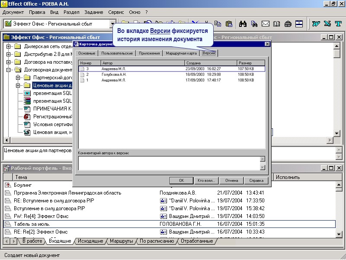Screen dimensions: 346x260
Task: Sort versions by the Создана column header
Action: click(211, 63)
